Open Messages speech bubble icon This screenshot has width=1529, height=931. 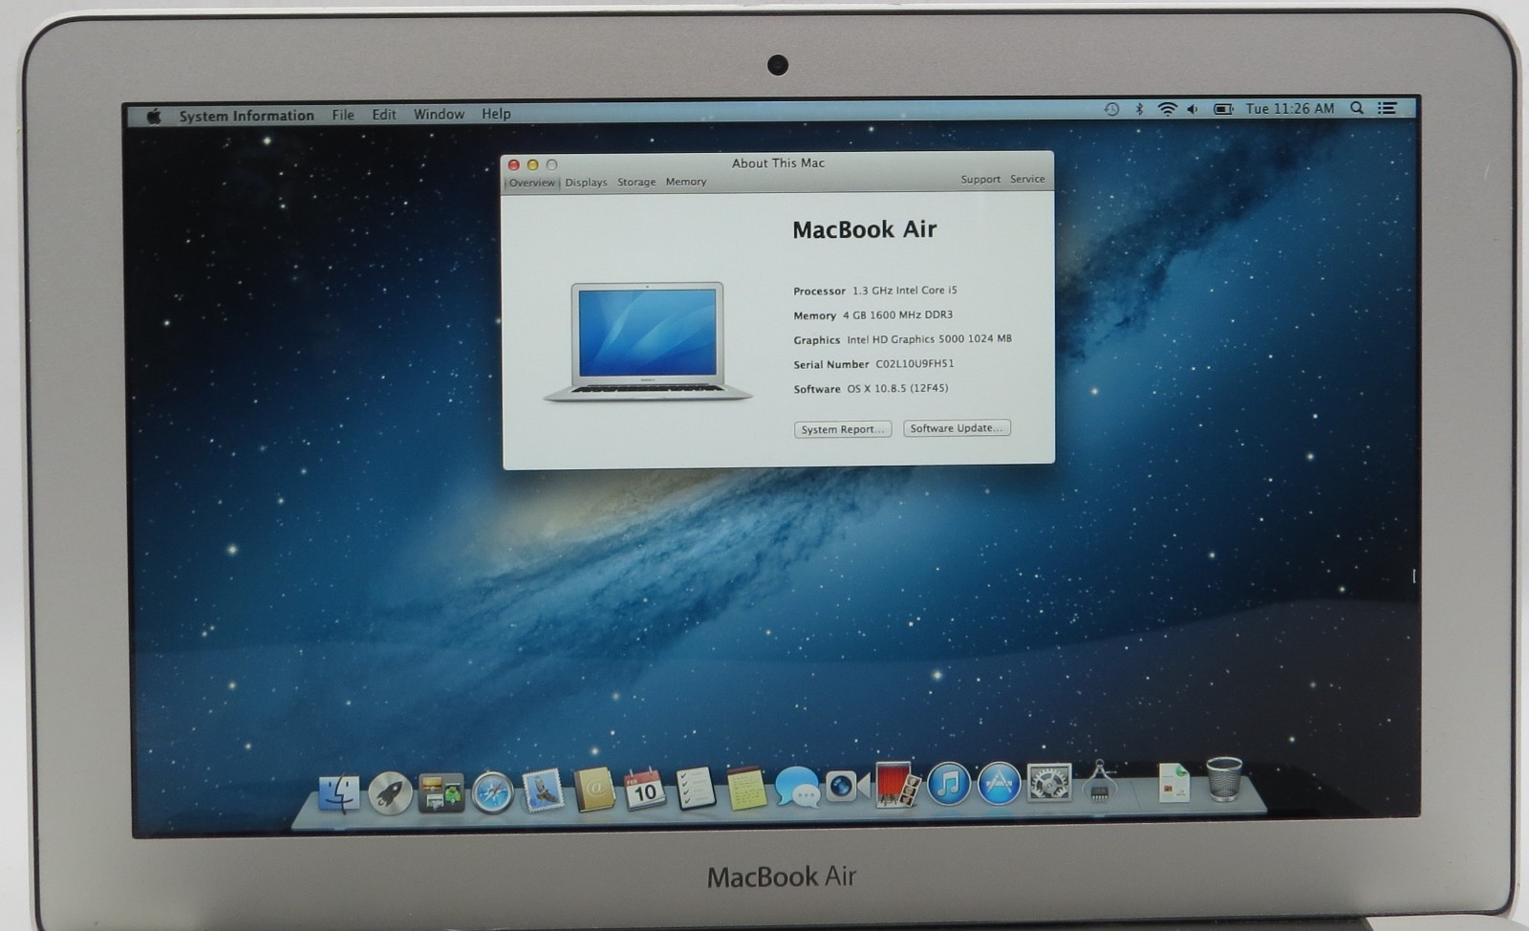pos(796,788)
